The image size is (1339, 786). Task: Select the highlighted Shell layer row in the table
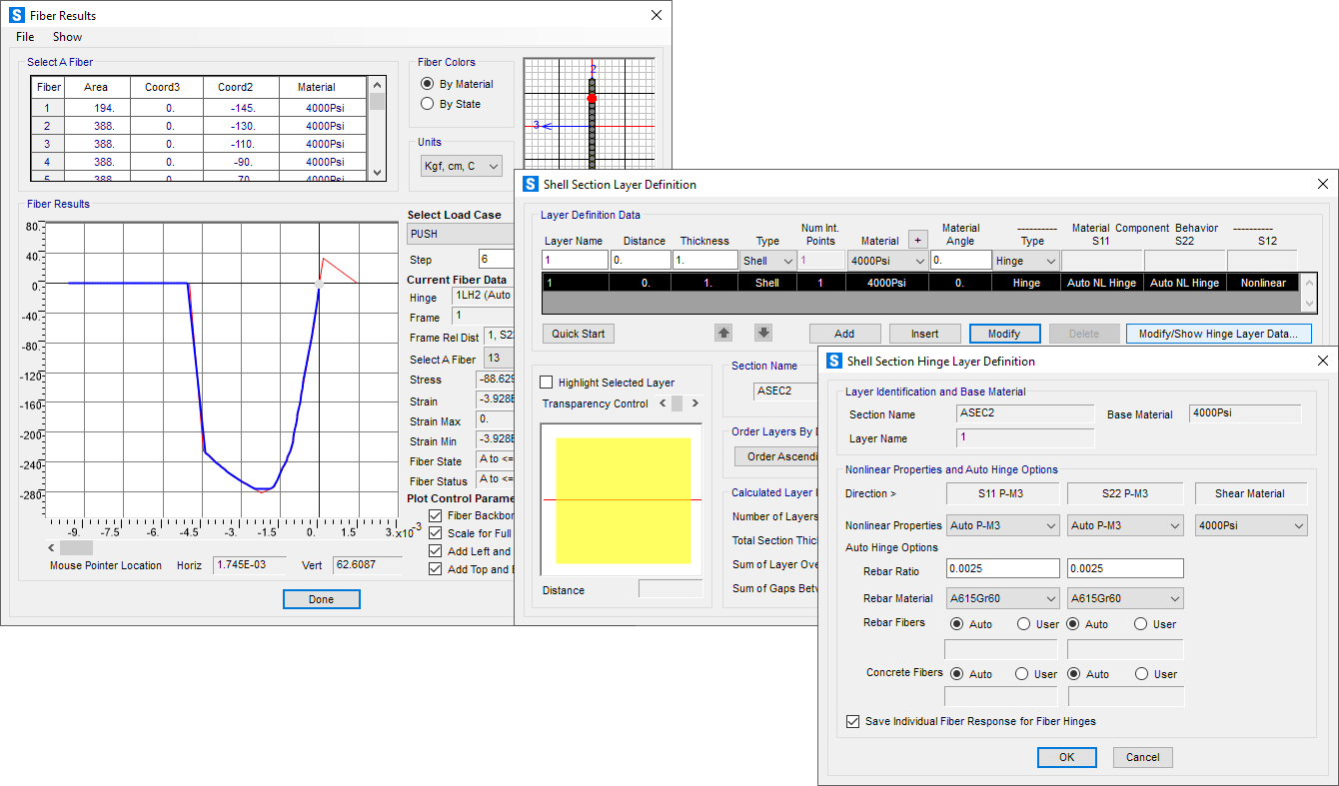click(x=919, y=283)
